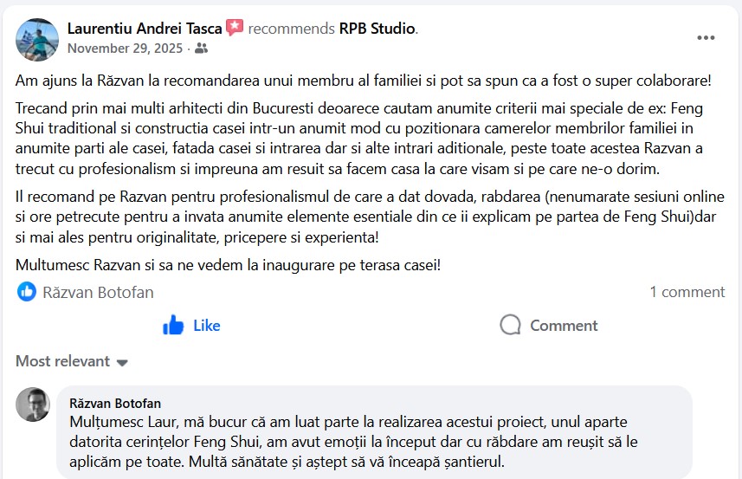View who reacted: Răzvan Botofan
The image size is (742, 479).
pyautogui.click(x=98, y=292)
